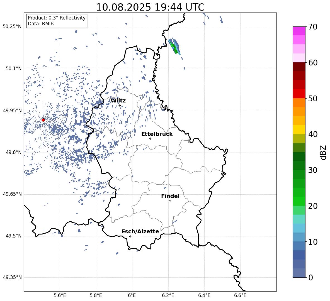Click the Esch/Alzette city label
This screenshot has width=330, height=301.
[140, 231]
